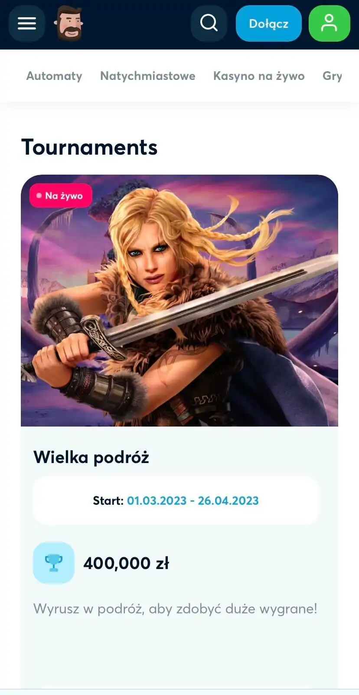Image resolution: width=359 pixels, height=695 pixels.
Task: Tap the 400,000 zł prize amount
Action: (x=126, y=563)
